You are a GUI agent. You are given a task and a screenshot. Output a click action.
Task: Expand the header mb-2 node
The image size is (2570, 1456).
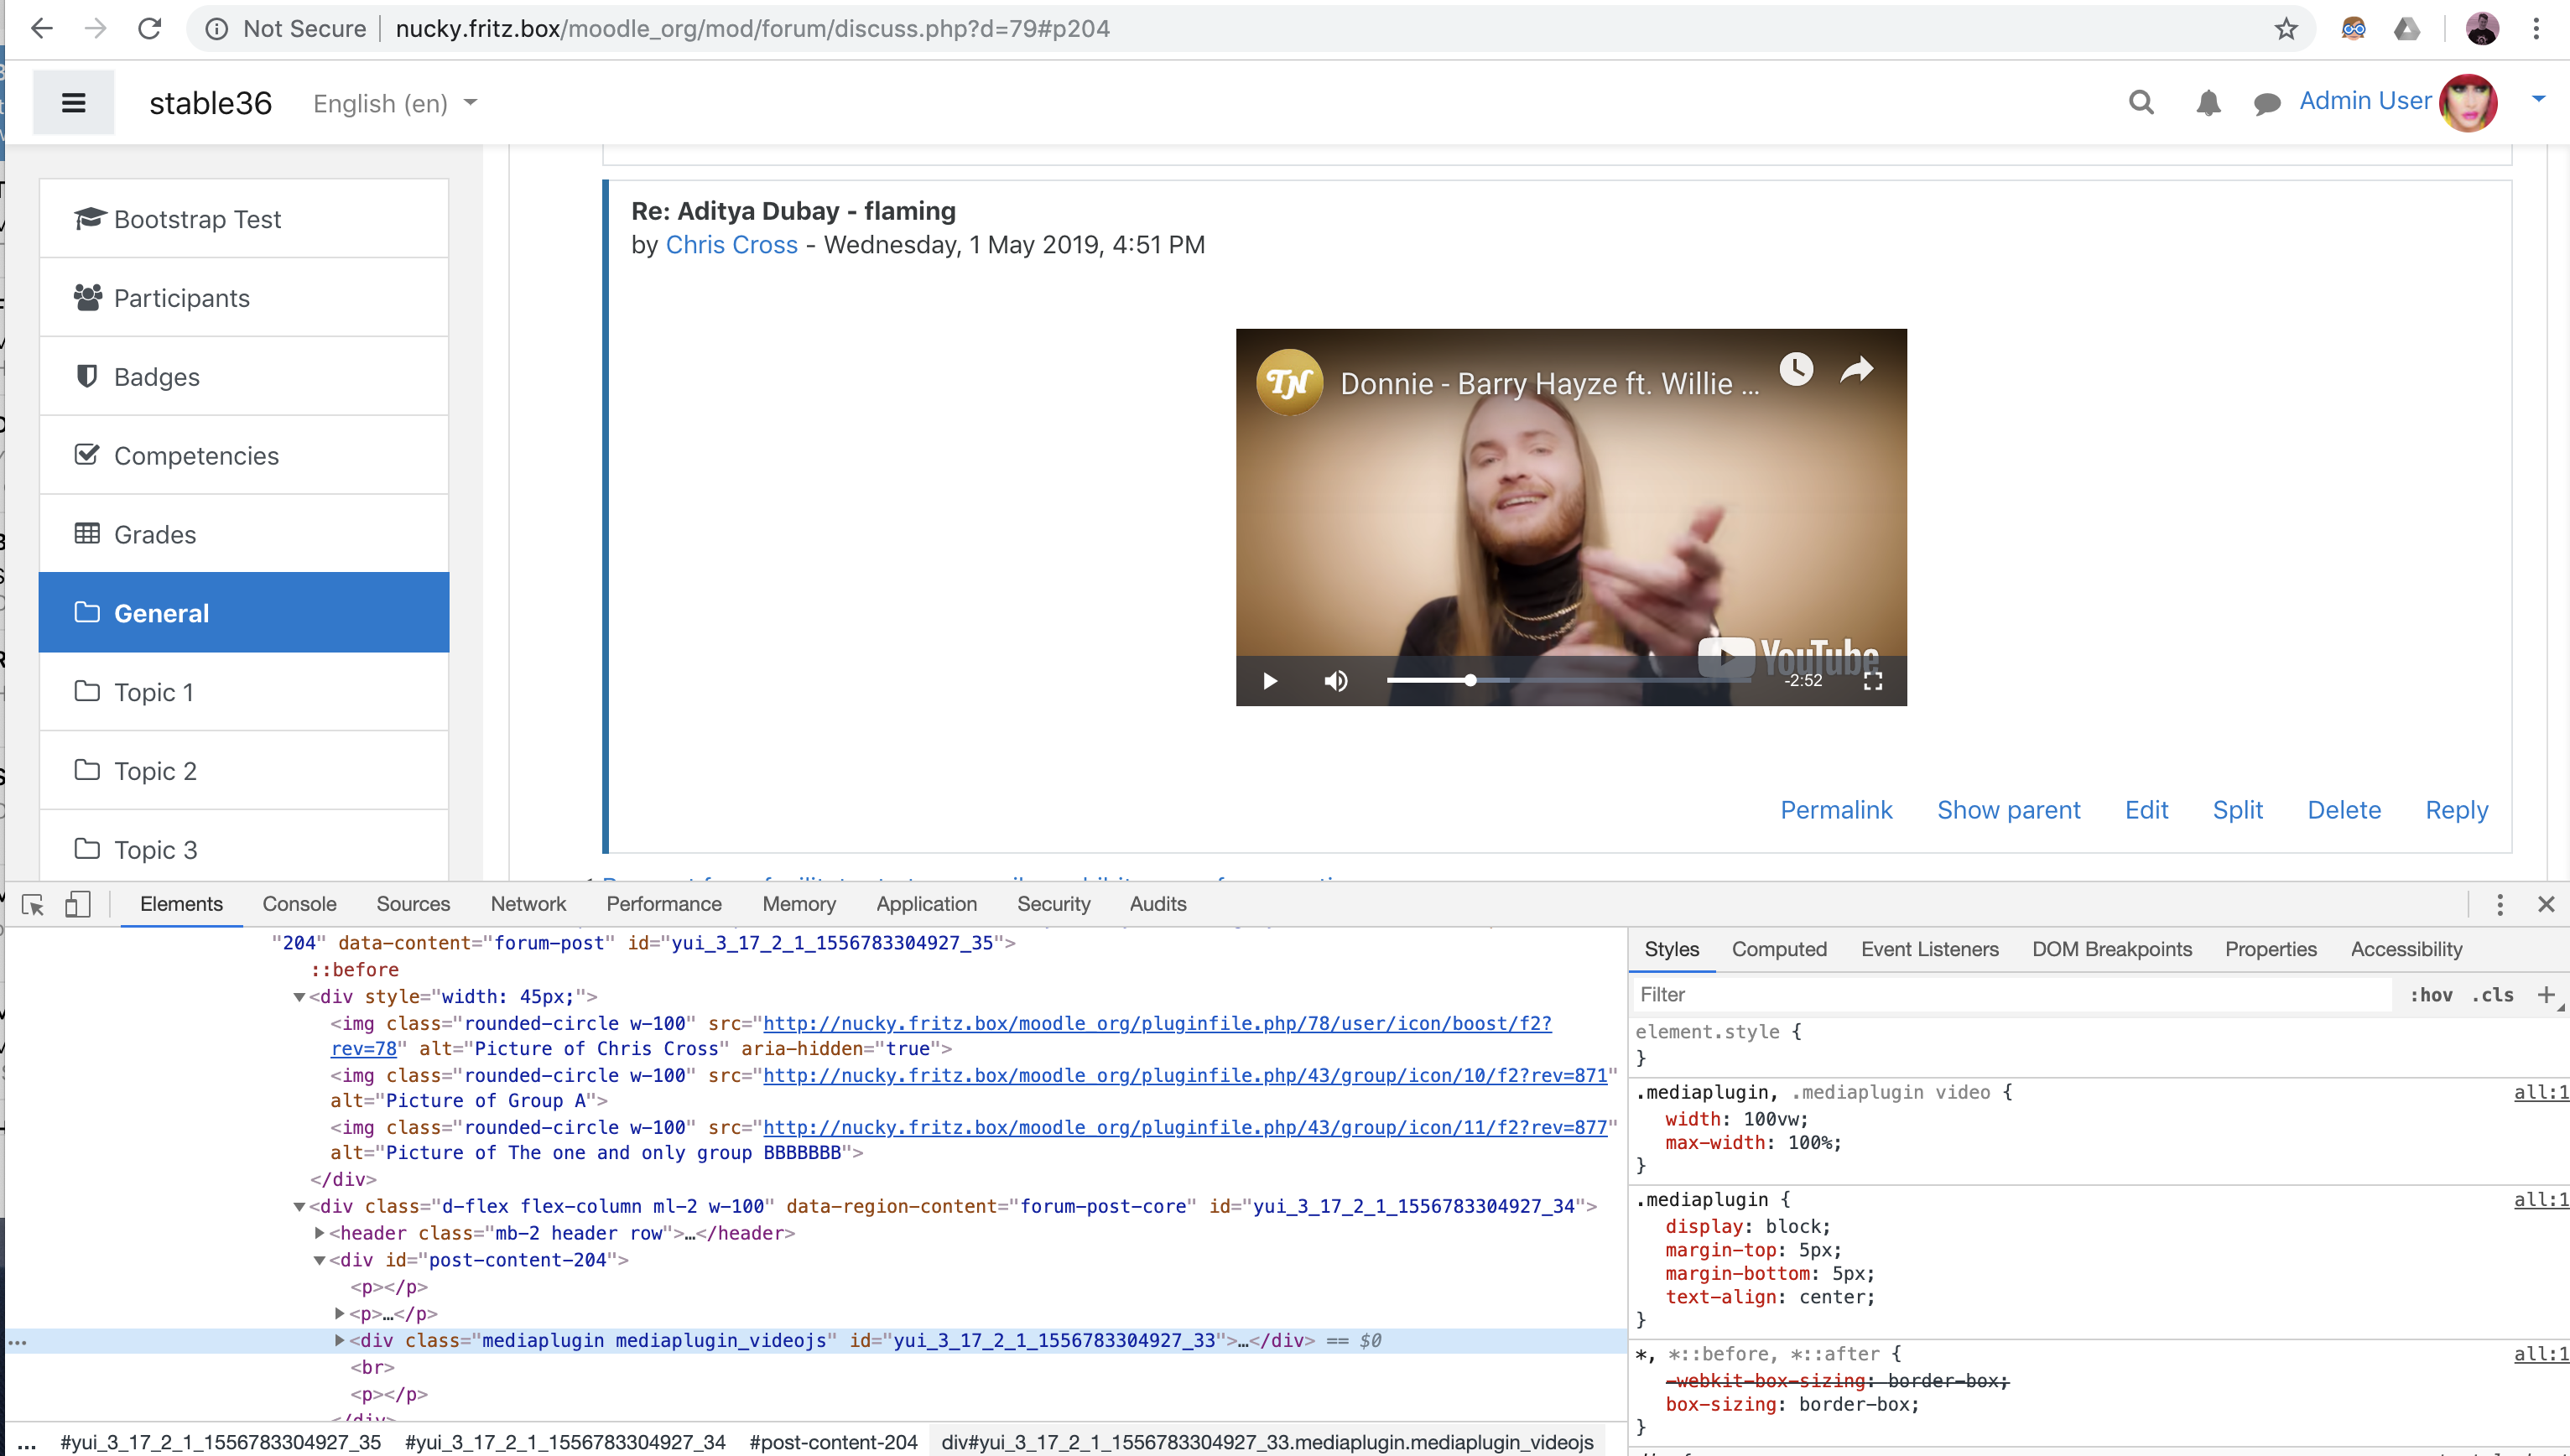pos(319,1234)
